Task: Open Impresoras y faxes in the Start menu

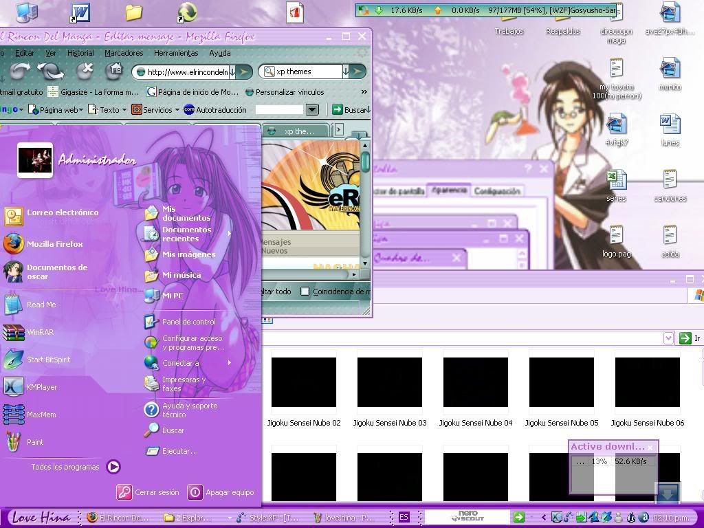Action: pyautogui.click(x=176, y=384)
